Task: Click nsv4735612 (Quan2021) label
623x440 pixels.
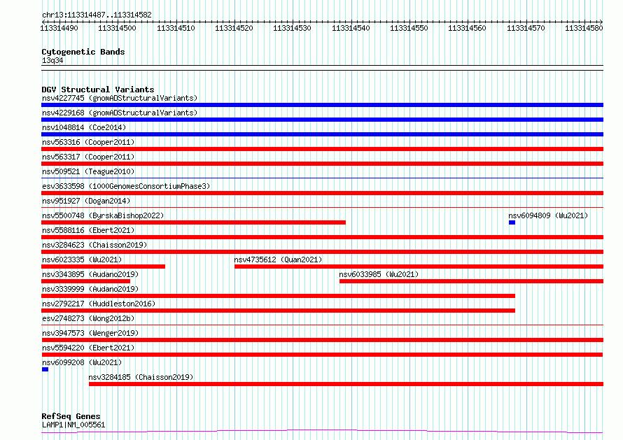Action: point(278,260)
